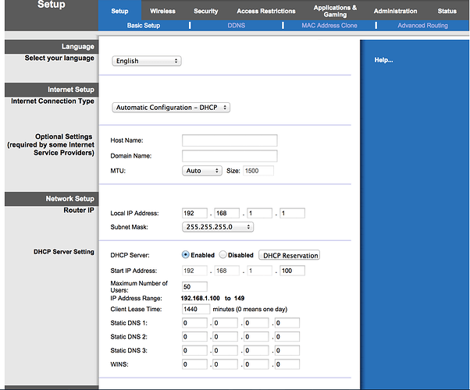Open the Security tab
This screenshot has width=470, height=390.
pos(205,11)
